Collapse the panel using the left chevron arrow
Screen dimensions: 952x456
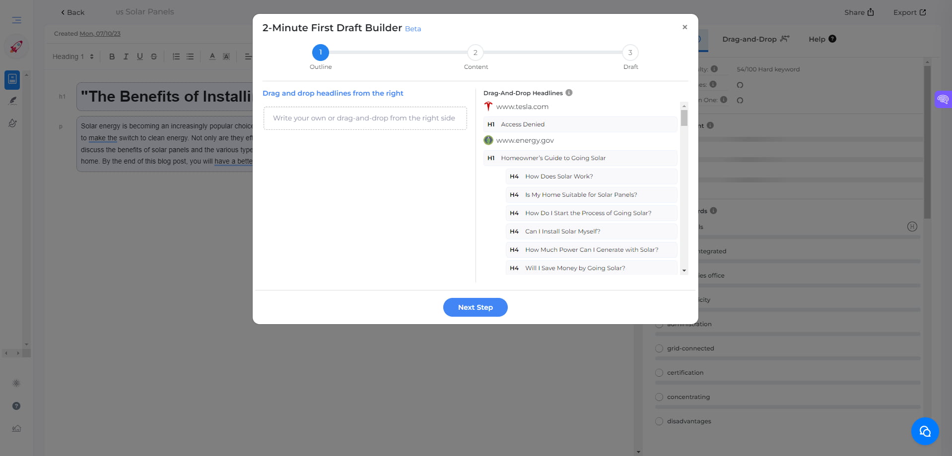pyautogui.click(x=5, y=353)
